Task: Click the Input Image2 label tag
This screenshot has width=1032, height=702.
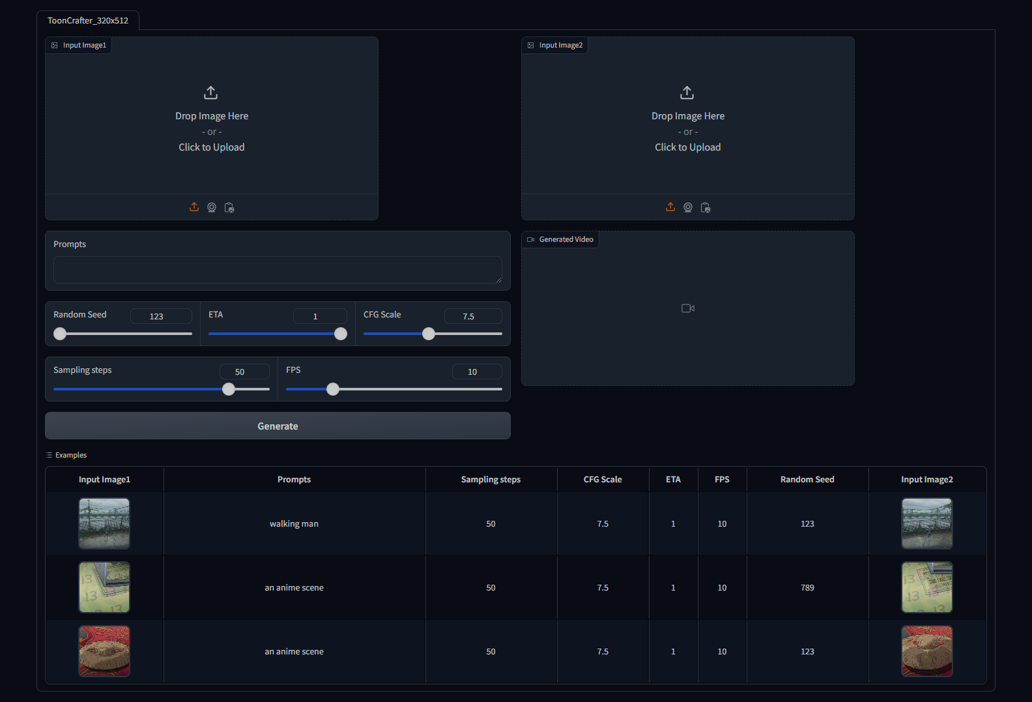Action: (555, 45)
